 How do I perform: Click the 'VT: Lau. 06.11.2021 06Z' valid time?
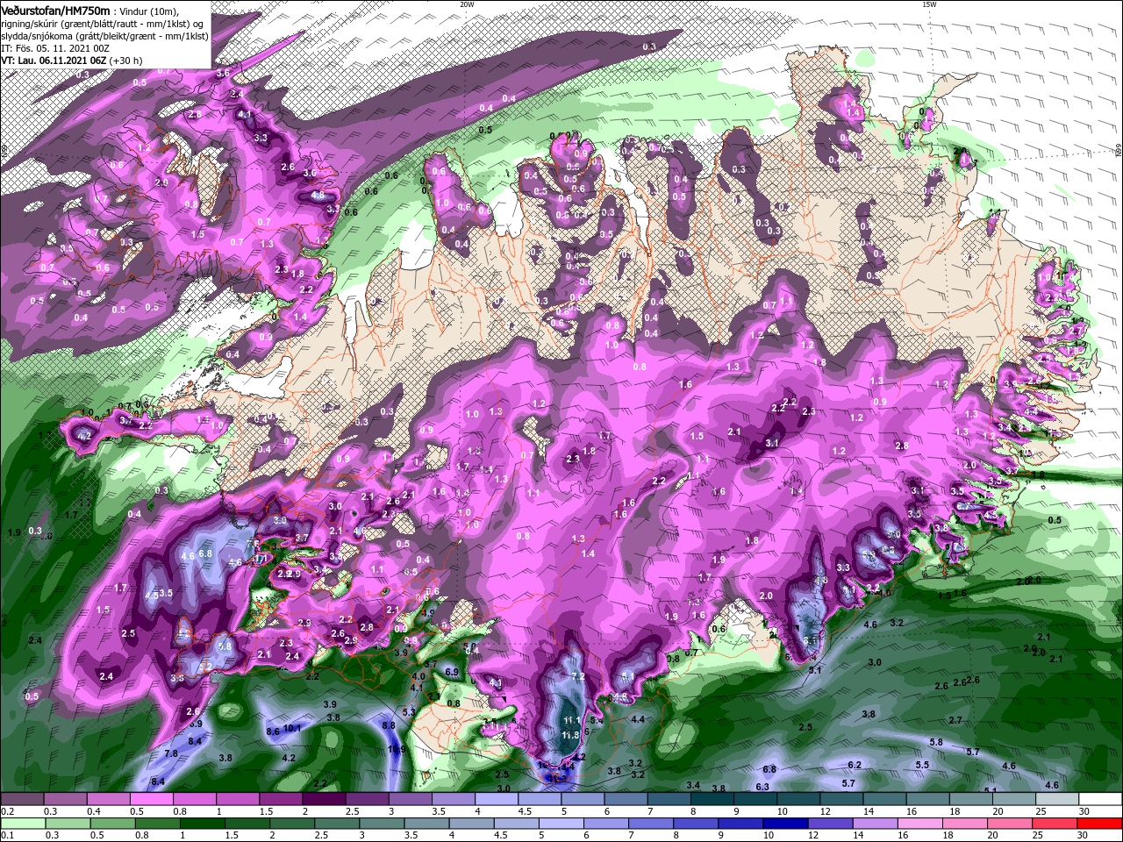pos(54,61)
